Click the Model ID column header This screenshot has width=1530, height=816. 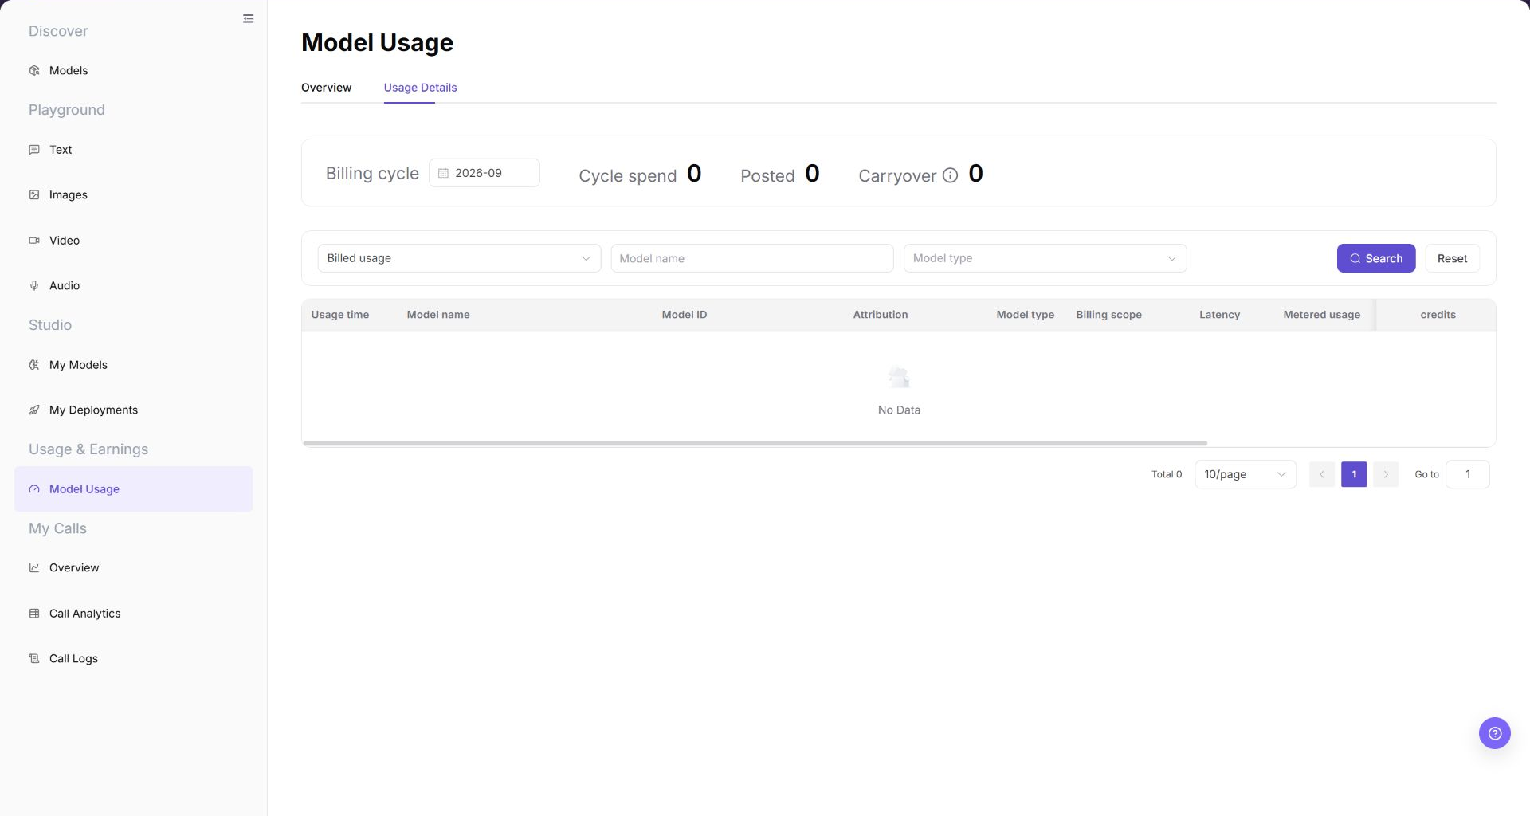click(x=685, y=315)
